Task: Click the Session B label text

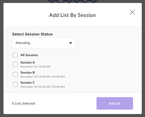Action: point(28,73)
